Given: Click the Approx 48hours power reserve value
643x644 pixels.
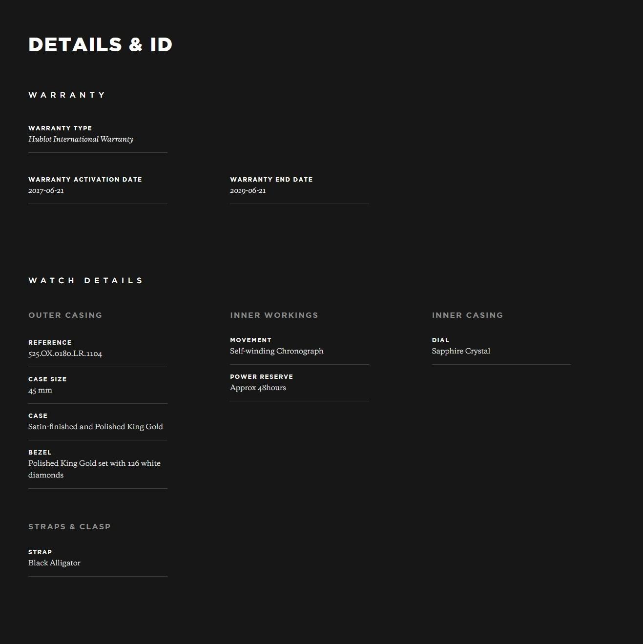Looking at the screenshot, I should pos(258,388).
